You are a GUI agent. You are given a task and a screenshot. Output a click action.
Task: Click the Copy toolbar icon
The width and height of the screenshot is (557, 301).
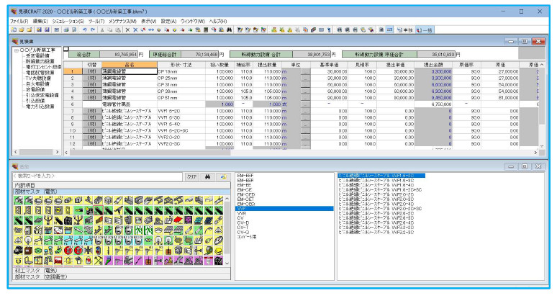click(x=110, y=30)
